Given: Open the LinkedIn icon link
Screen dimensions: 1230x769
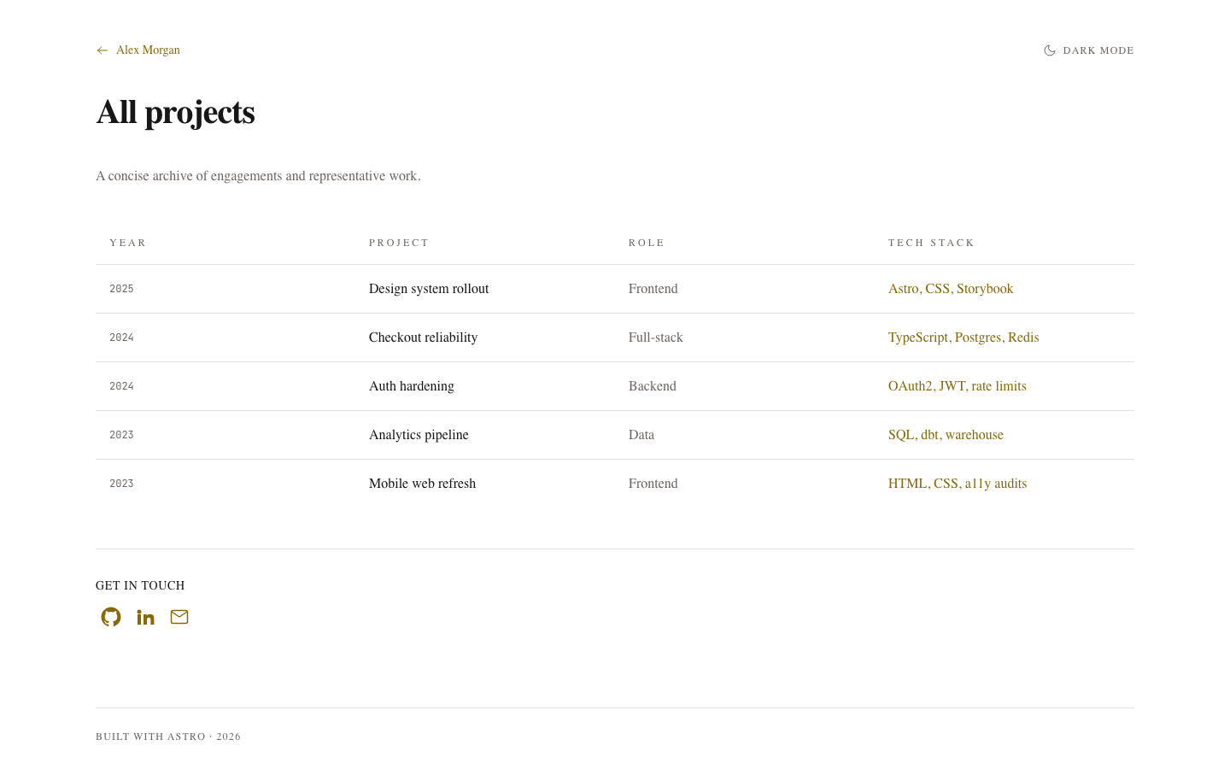Looking at the screenshot, I should [x=145, y=617].
